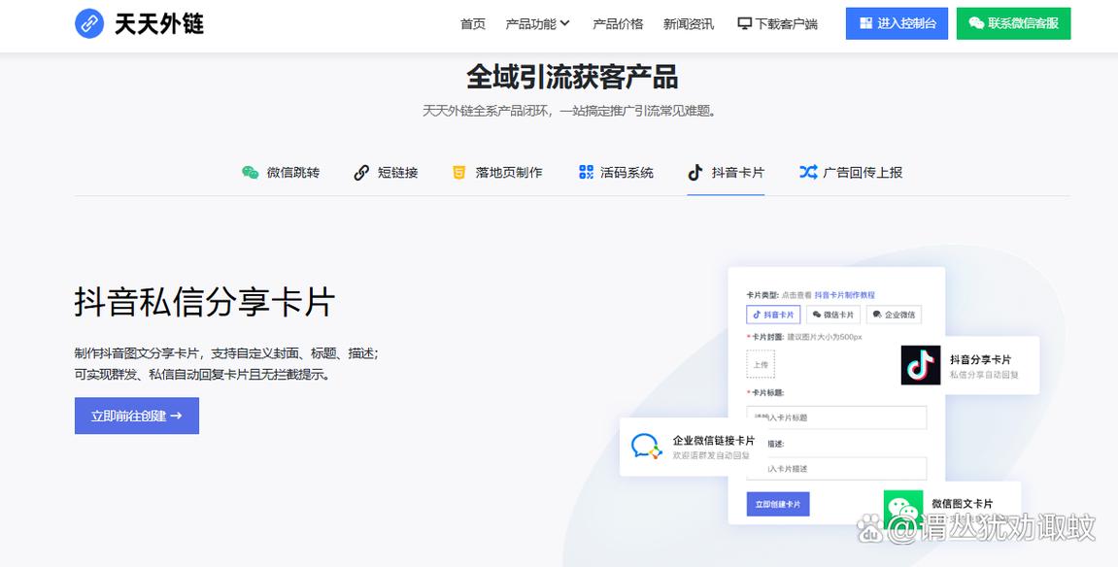Select 企业微信 card type option
1118x567 pixels.
[894, 315]
